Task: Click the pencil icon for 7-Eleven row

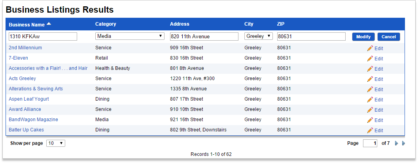Action: [370, 58]
